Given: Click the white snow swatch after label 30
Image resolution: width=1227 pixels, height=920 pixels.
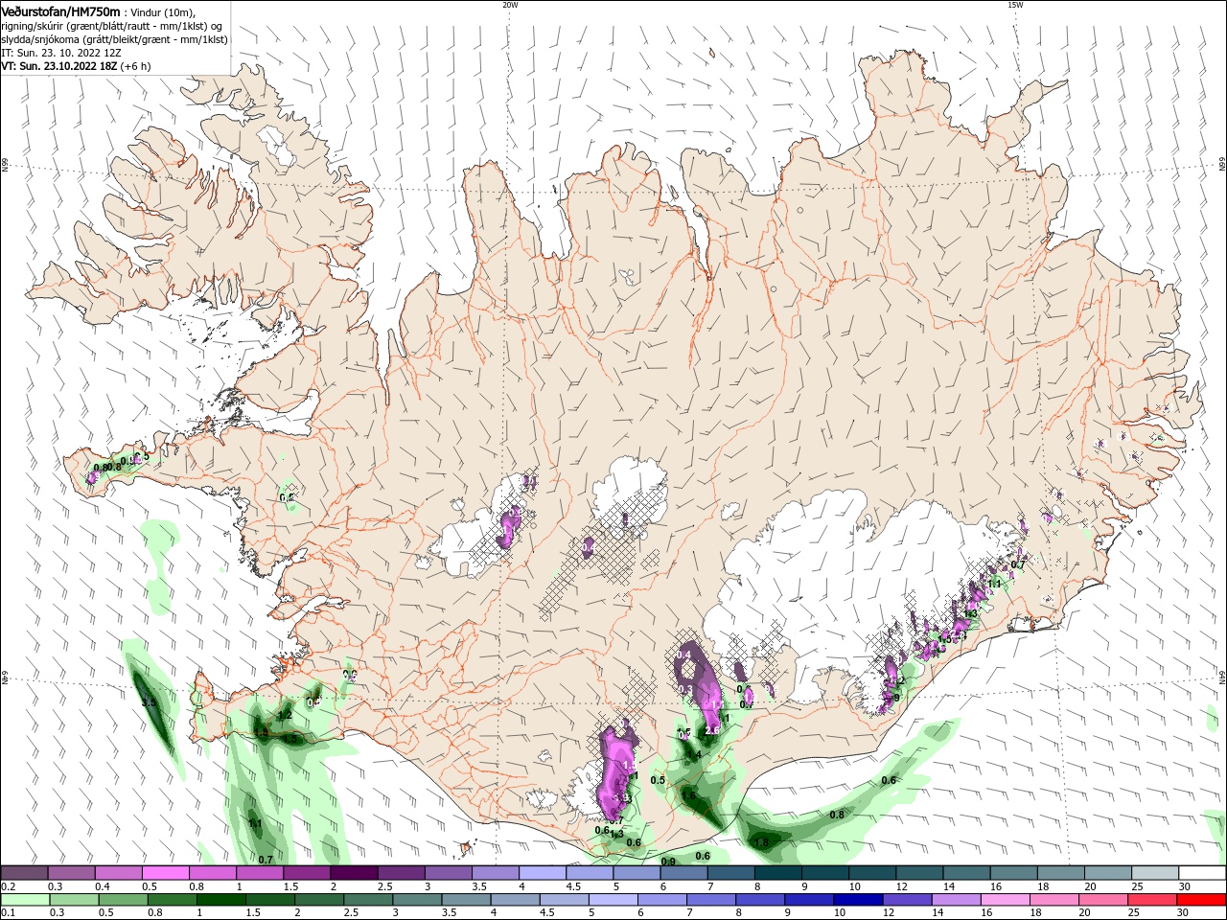Looking at the screenshot, I should 1201,873.
